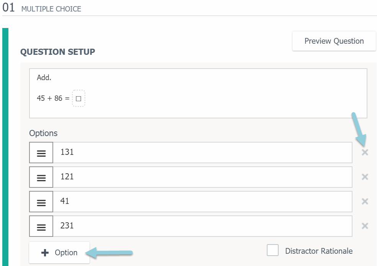Remove the 121 option
377x266 pixels.
(365, 177)
